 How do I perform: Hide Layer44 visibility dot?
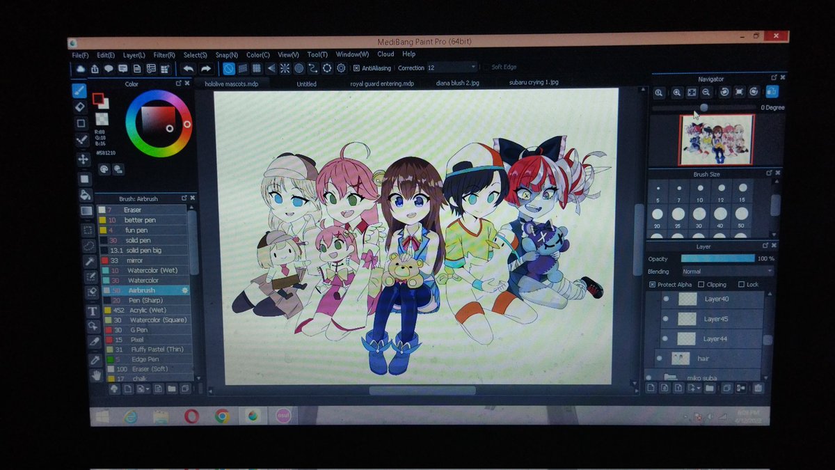point(666,339)
